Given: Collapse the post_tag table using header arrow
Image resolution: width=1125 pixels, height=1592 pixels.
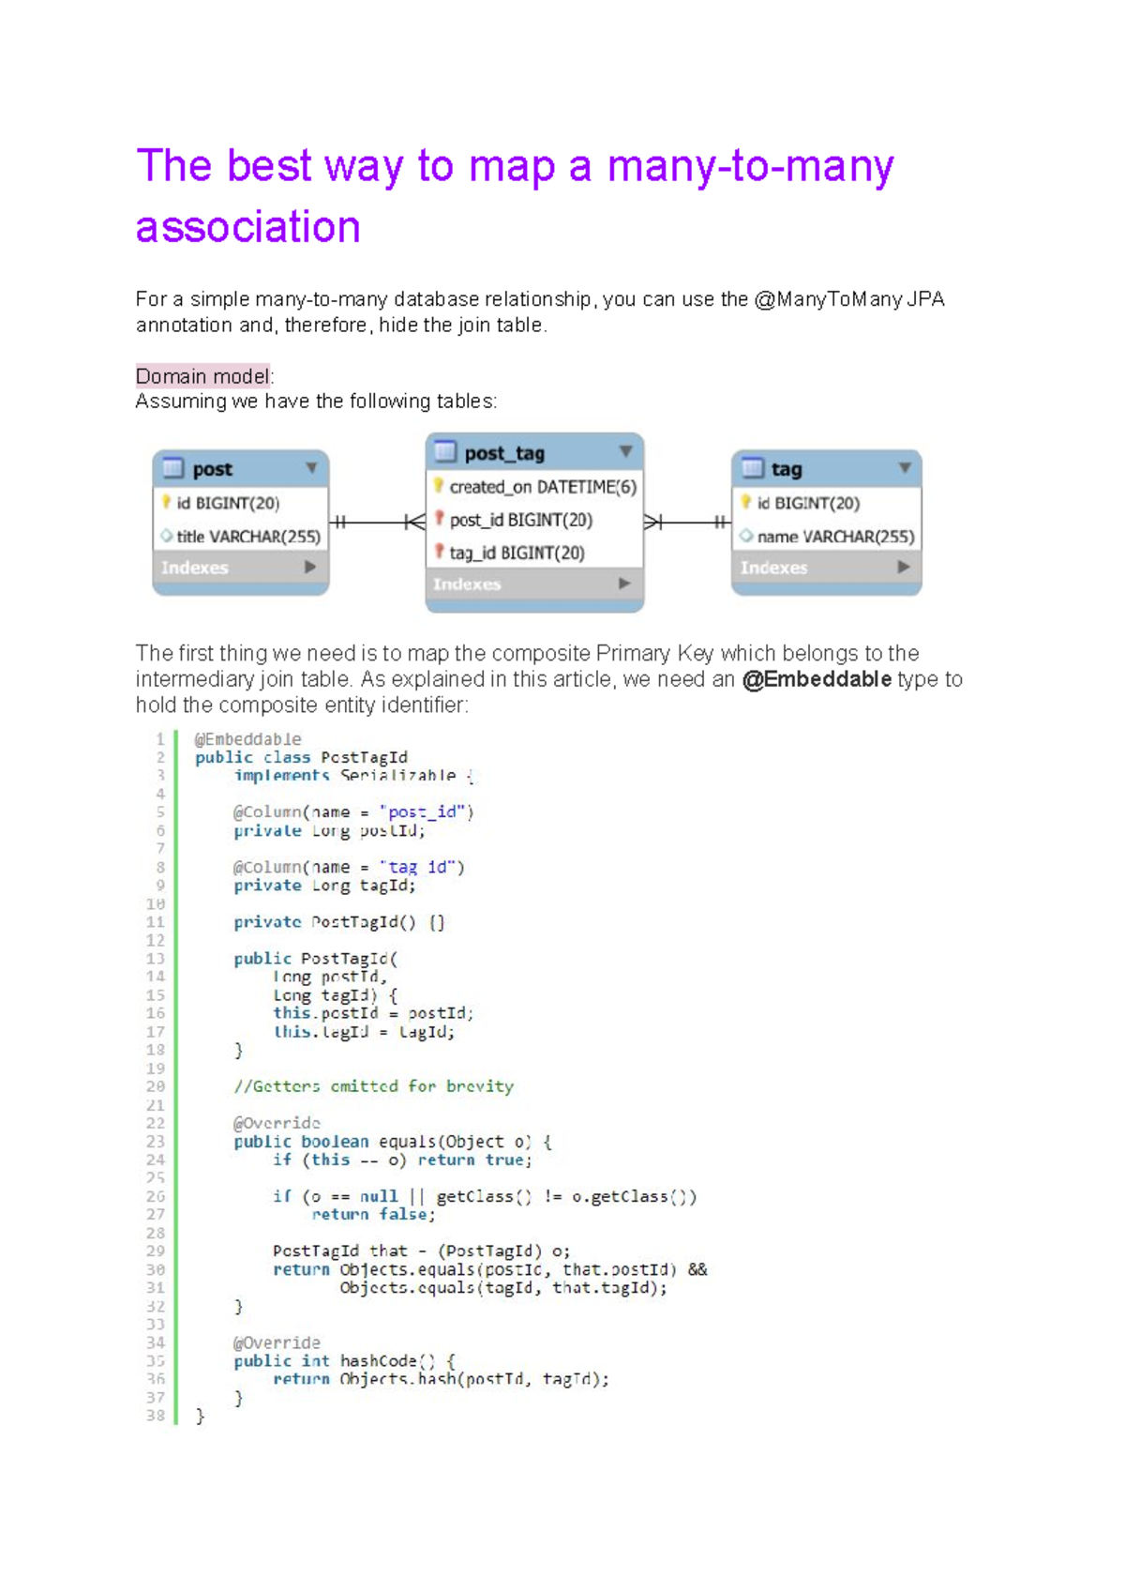Looking at the screenshot, I should tap(625, 451).
